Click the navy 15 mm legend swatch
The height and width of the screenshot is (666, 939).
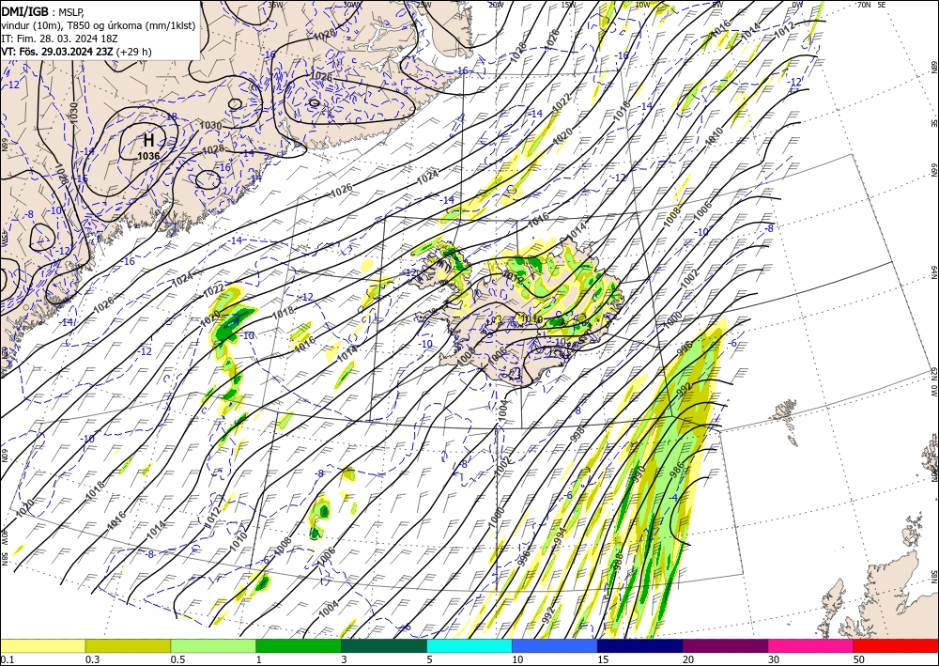(x=639, y=645)
